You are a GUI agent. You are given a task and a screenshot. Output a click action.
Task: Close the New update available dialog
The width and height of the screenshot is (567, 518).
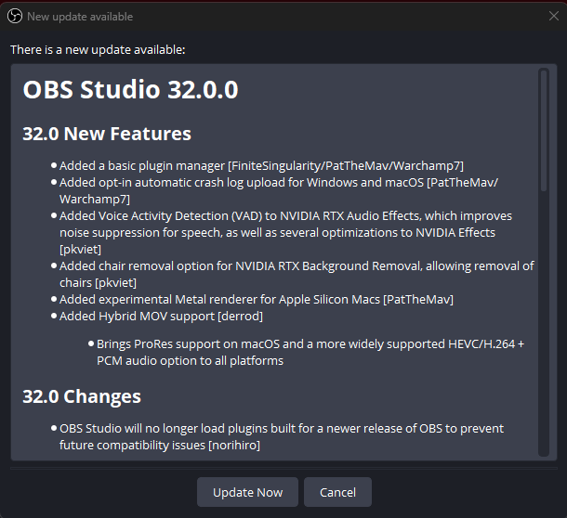pos(554,16)
